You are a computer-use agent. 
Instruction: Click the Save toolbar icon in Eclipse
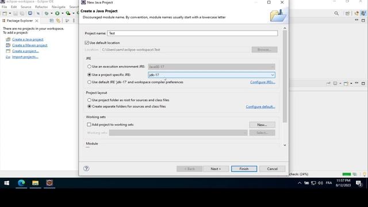[x=16, y=13]
